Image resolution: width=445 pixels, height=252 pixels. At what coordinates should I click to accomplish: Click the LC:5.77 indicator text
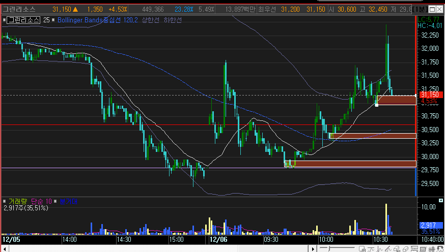429,20
